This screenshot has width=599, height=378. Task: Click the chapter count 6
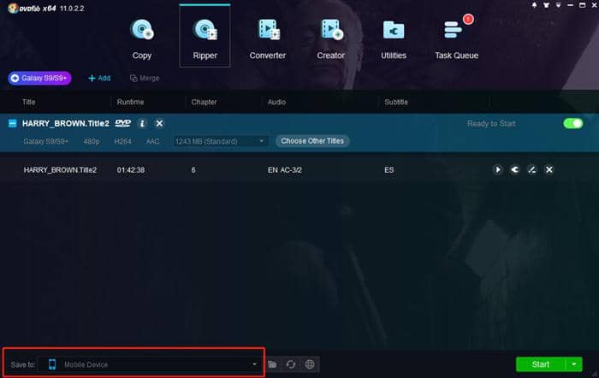click(193, 170)
